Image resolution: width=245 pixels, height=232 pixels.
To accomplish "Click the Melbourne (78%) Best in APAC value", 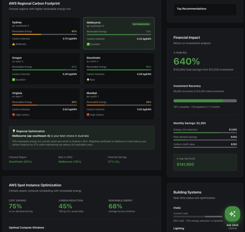I will pos(70,162).
